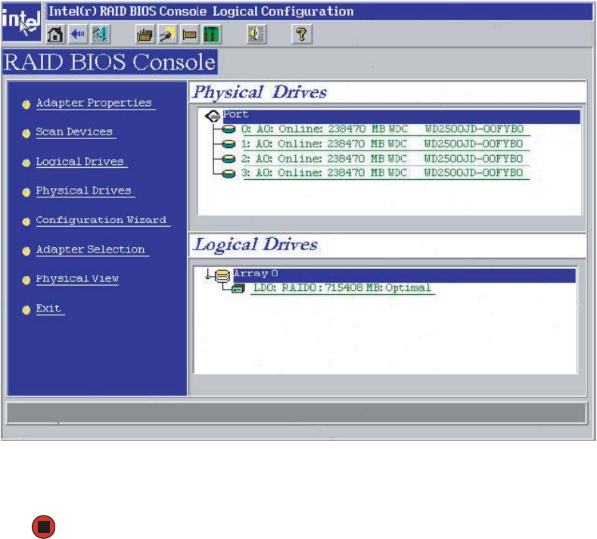This screenshot has width=597, height=539.
Task: Select the Array 0 row
Action: [404, 275]
